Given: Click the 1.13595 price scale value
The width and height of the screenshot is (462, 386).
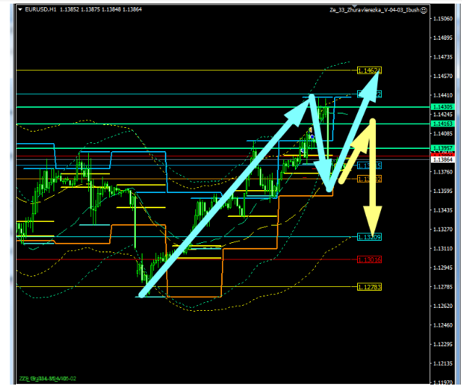Looking at the screenshot, I should coord(443,191).
